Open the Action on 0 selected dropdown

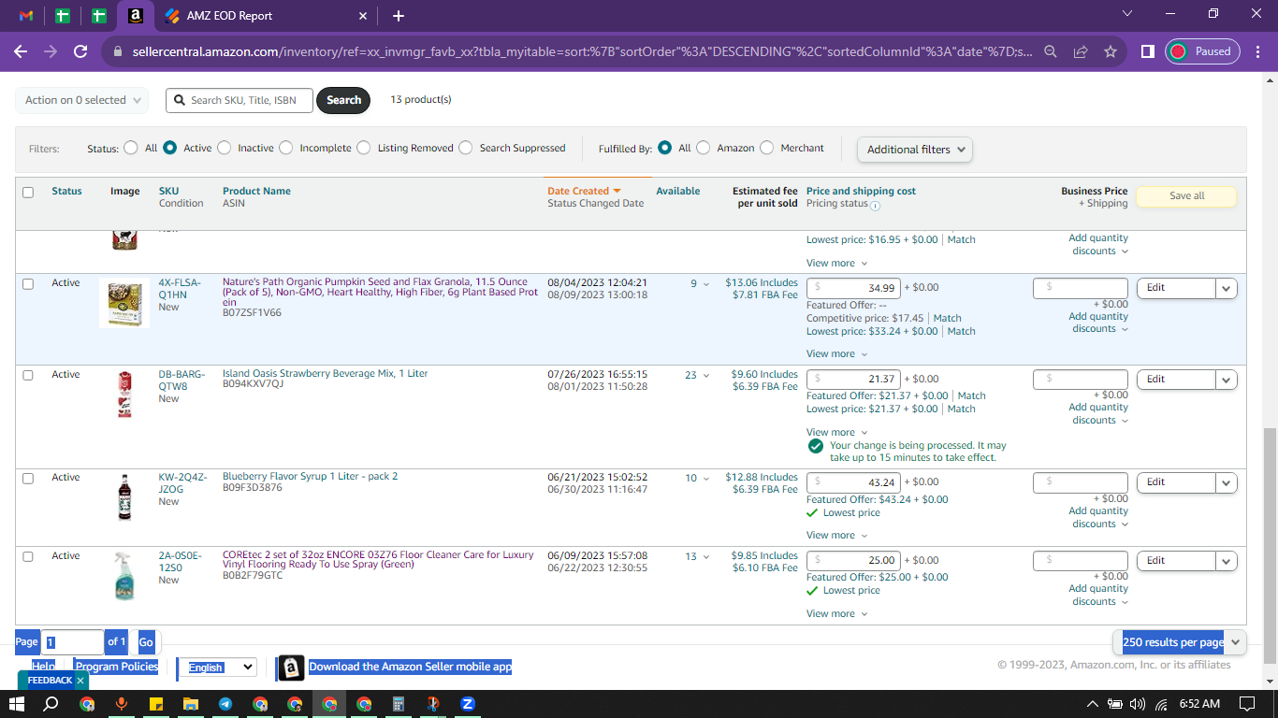(82, 100)
